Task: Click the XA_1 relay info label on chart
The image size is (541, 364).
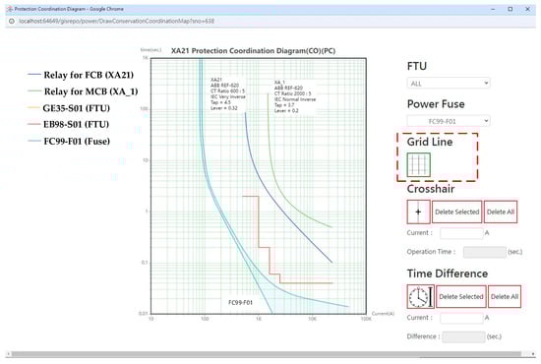Action: pyautogui.click(x=295, y=96)
